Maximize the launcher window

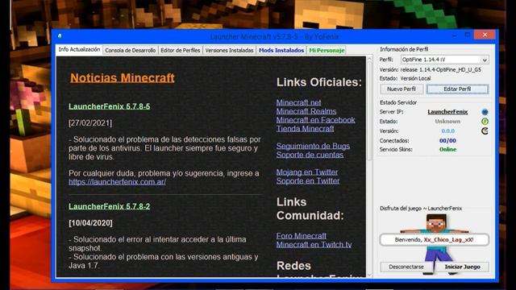tap(467, 35)
